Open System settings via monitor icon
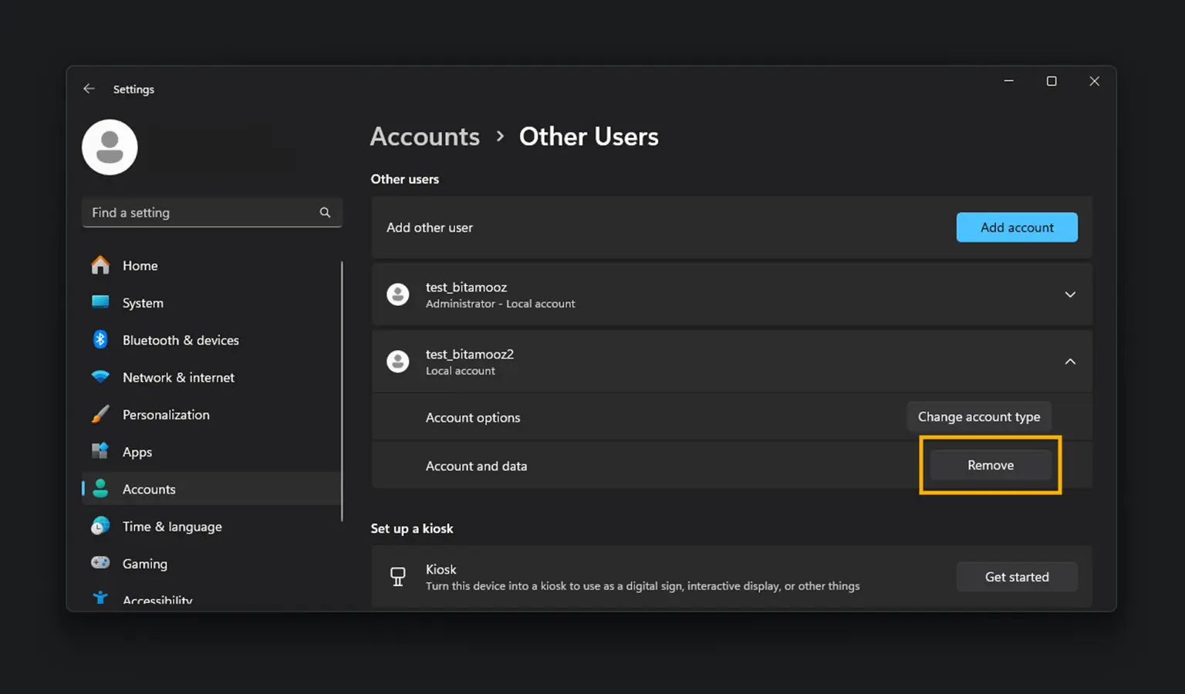Viewport: 1185px width, 694px height. coord(100,302)
